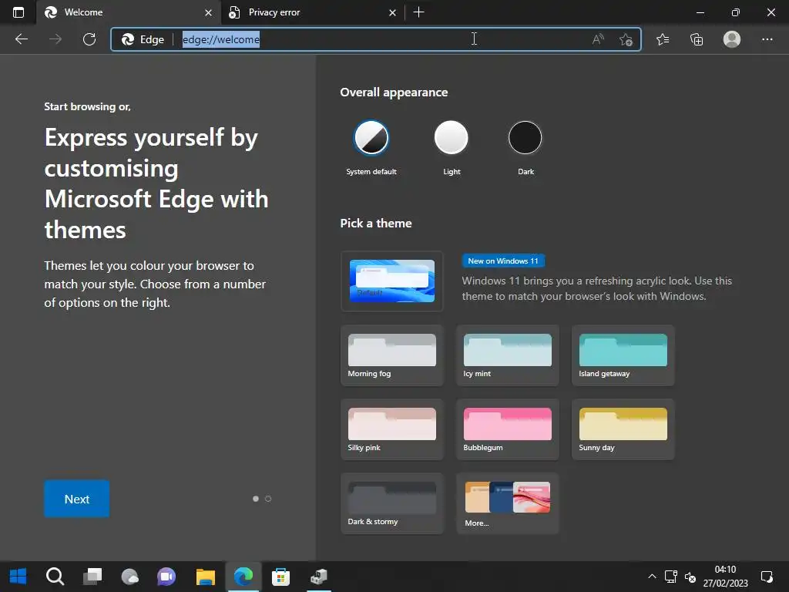Image resolution: width=789 pixels, height=592 pixels.
Task: Pick the Dark & stormy theme
Action: click(x=392, y=503)
